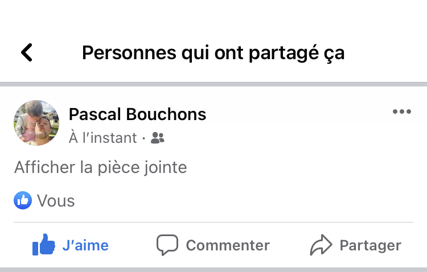
Task: Click the blue like reaction badge
Action: 23,200
